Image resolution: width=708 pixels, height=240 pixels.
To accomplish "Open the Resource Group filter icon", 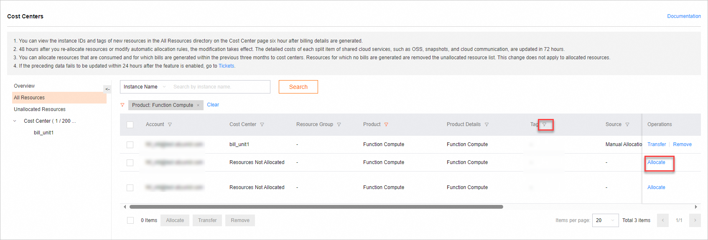I will [x=339, y=124].
